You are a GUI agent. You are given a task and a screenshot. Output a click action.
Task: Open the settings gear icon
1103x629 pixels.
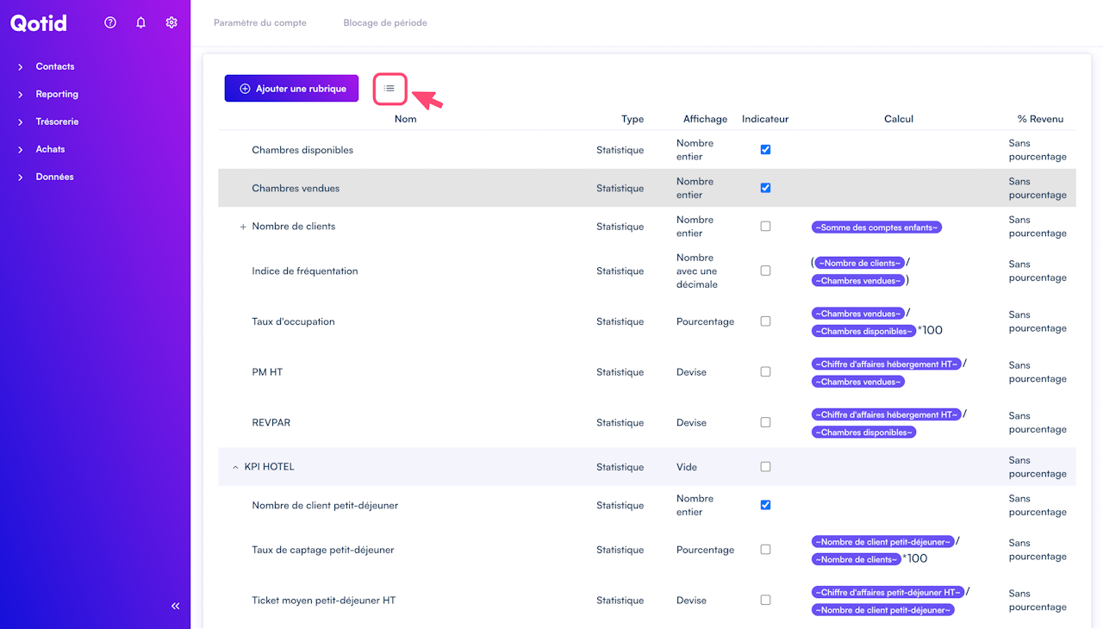(x=171, y=22)
